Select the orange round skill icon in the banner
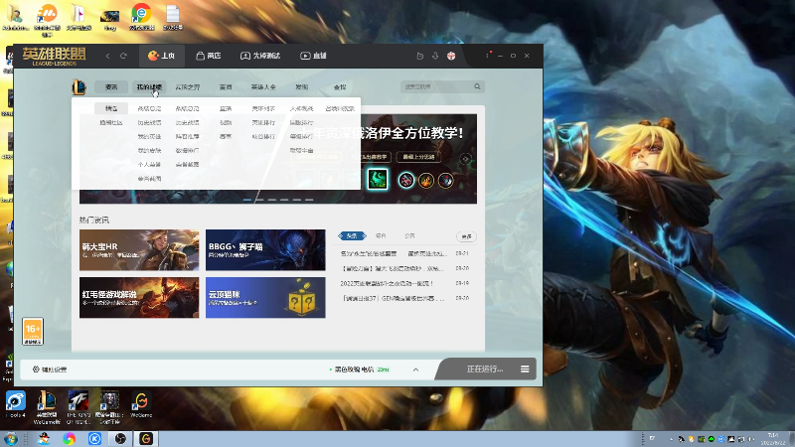 [x=426, y=180]
